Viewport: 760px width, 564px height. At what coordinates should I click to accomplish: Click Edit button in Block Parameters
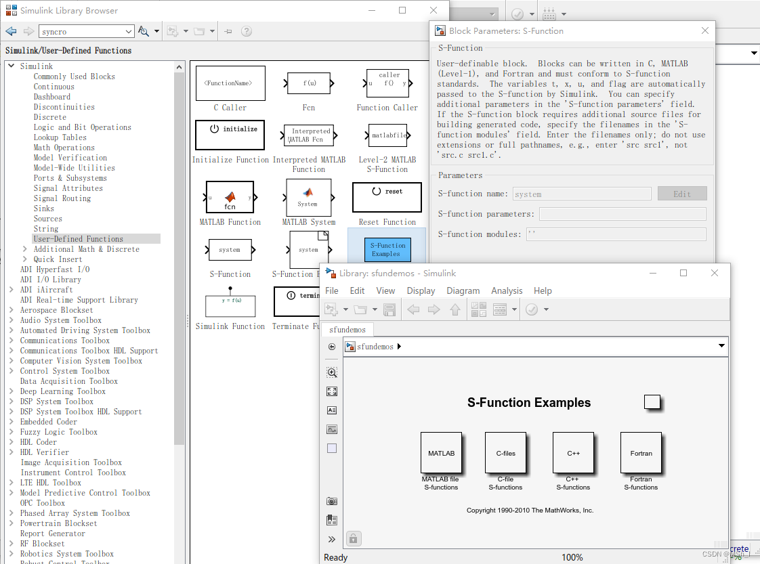coord(682,194)
